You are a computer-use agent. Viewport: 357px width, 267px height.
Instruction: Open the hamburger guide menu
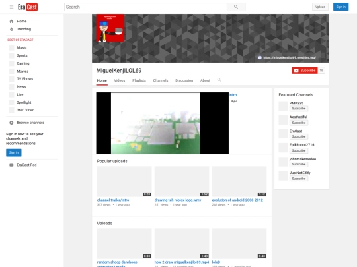click(x=11, y=7)
